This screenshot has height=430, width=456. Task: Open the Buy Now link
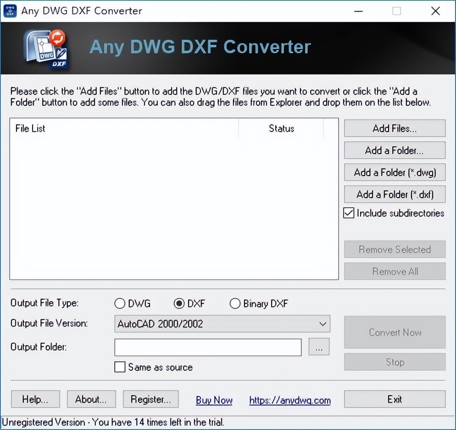(x=214, y=400)
